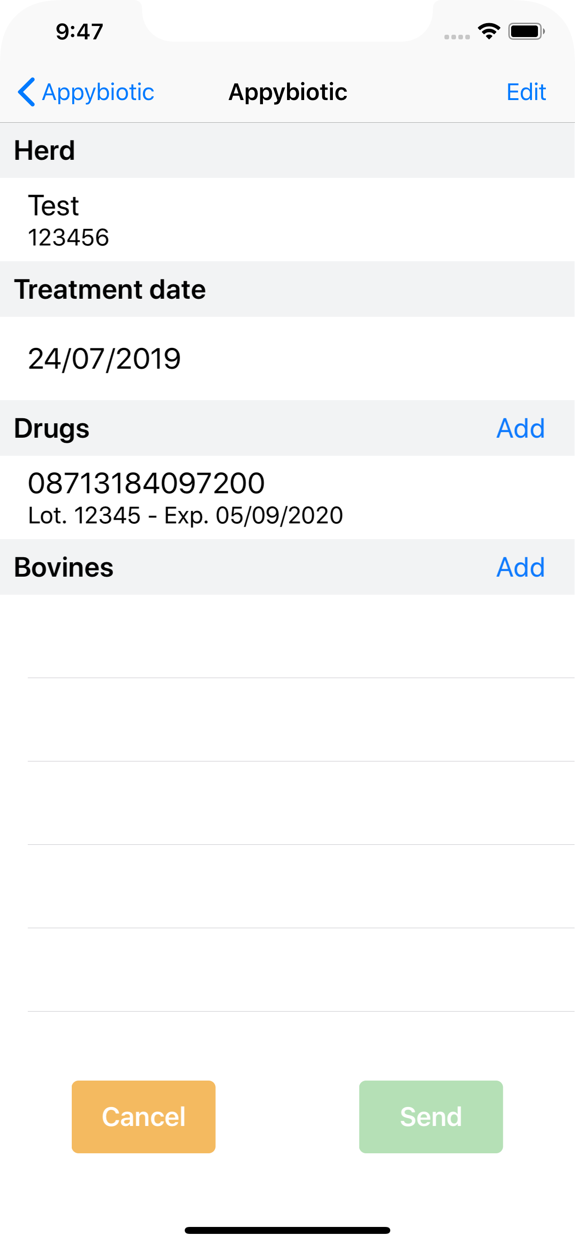Add a new bovine entry
575x1245 pixels.
coord(520,567)
